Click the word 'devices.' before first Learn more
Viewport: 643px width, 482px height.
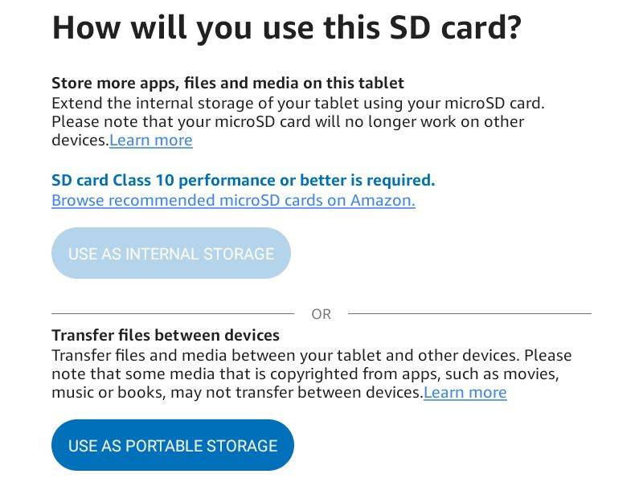80,141
